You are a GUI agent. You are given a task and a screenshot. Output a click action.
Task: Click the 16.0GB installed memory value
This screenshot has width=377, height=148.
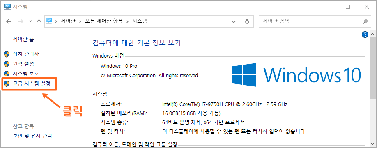191,113
